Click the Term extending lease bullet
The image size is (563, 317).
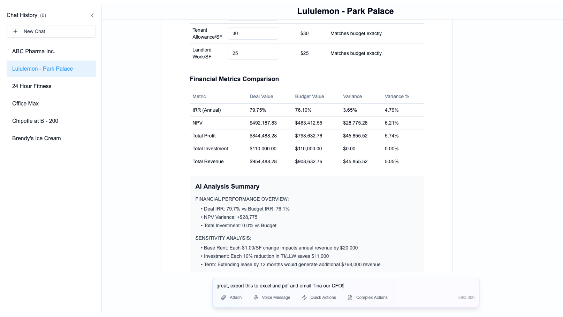[291, 264]
